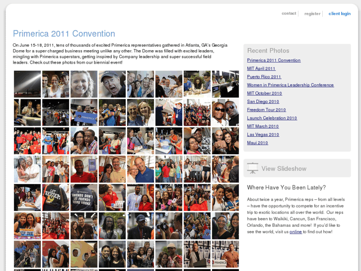This screenshot has width=361, height=271.
Task: Open close-up of smiling blonde woman thumbnail
Action: 84,84
